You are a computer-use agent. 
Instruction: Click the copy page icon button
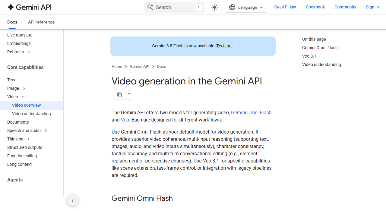click(119, 94)
